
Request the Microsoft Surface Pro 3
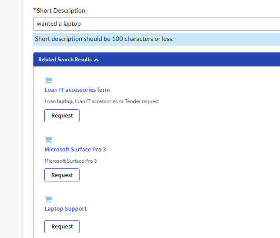click(x=62, y=175)
